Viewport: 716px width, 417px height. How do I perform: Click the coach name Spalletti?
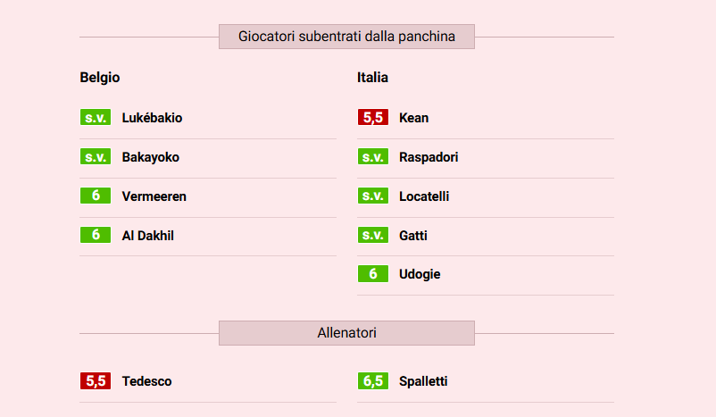[423, 381]
